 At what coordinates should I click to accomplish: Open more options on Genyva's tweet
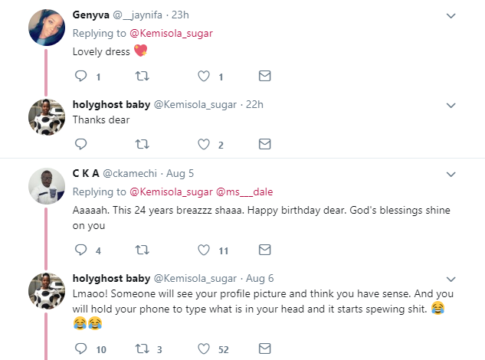(451, 15)
